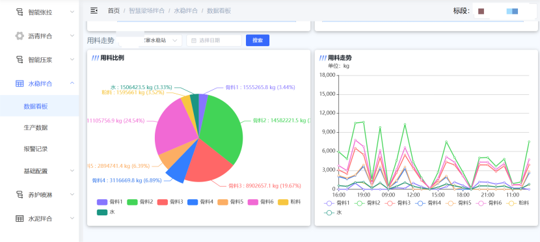540x242 pixels.
Task: Toggle 骨料6 in pie chart legend
Action: click(261, 202)
